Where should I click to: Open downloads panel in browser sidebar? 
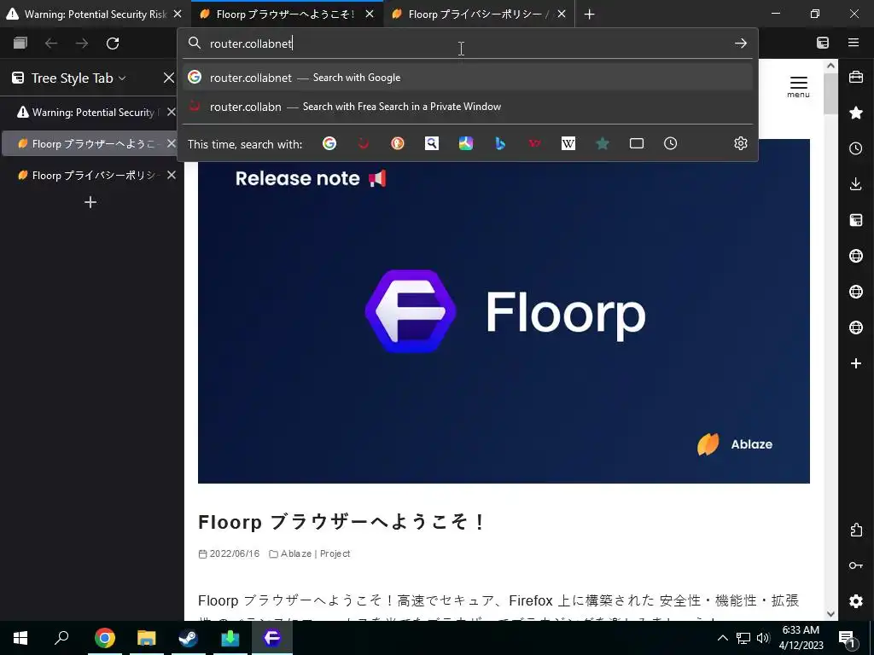[856, 184]
